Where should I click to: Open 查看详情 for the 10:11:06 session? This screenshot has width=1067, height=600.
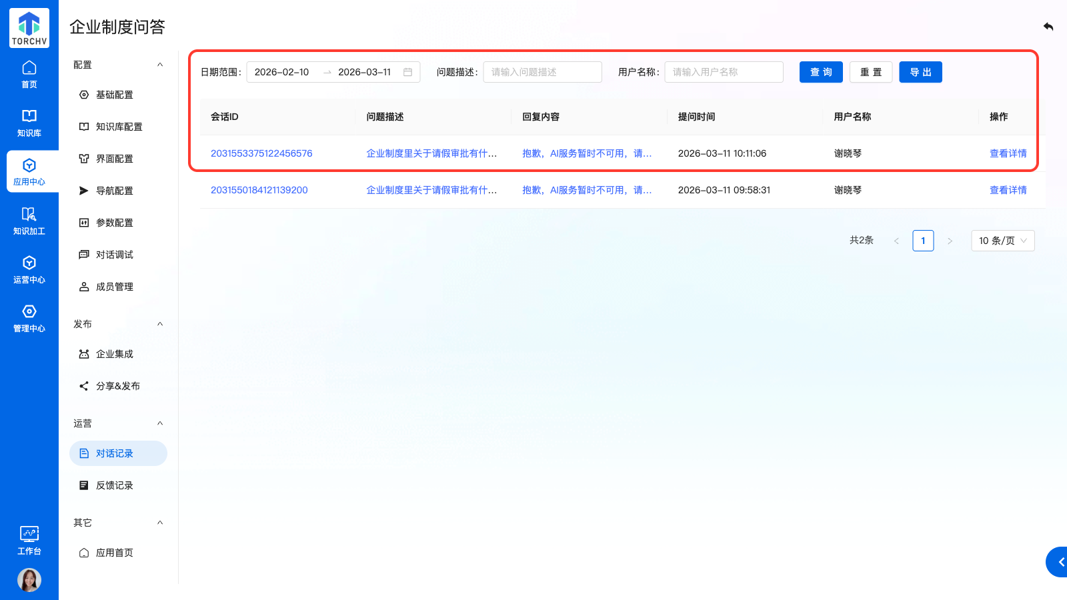1008,153
